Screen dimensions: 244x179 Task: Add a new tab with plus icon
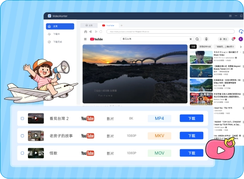[x=122, y=25]
